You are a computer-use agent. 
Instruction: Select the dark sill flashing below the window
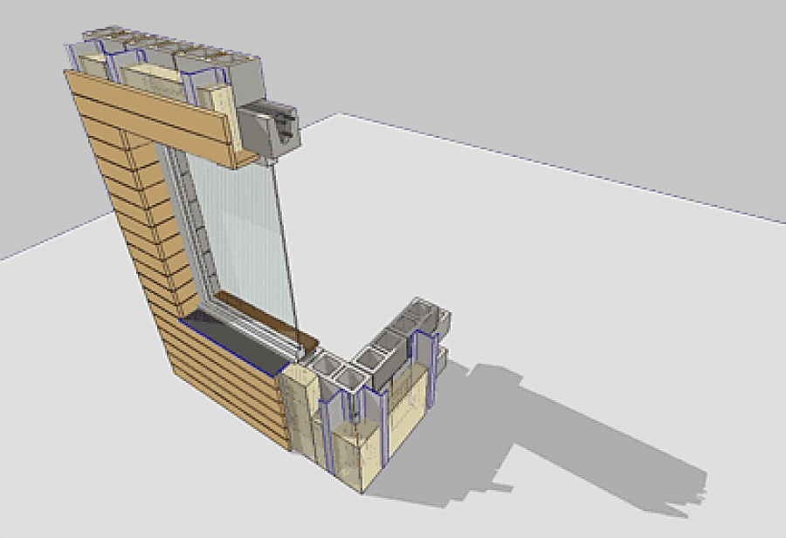tap(236, 344)
